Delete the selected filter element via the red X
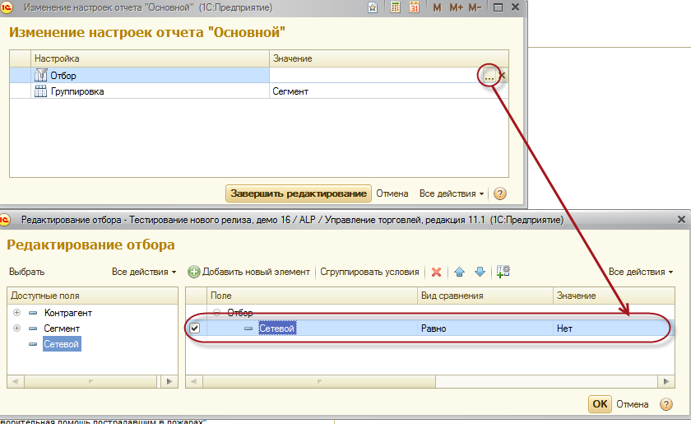Viewport: 691px width, 424px height. [x=436, y=272]
